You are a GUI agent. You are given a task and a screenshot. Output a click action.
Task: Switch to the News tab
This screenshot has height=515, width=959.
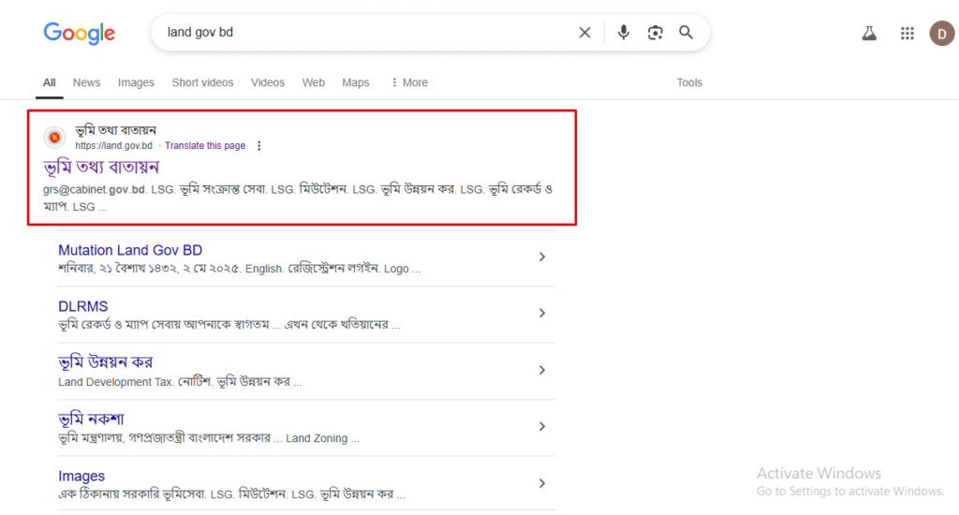[86, 82]
